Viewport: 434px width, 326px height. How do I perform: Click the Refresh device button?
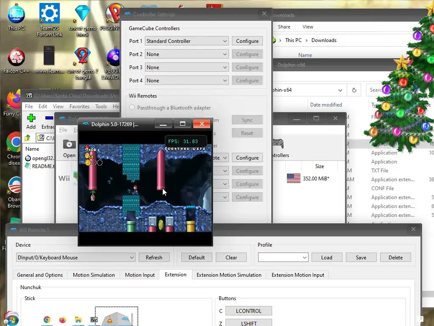[x=154, y=258]
